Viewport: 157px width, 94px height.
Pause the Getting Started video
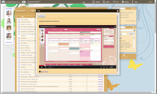point(42,67)
